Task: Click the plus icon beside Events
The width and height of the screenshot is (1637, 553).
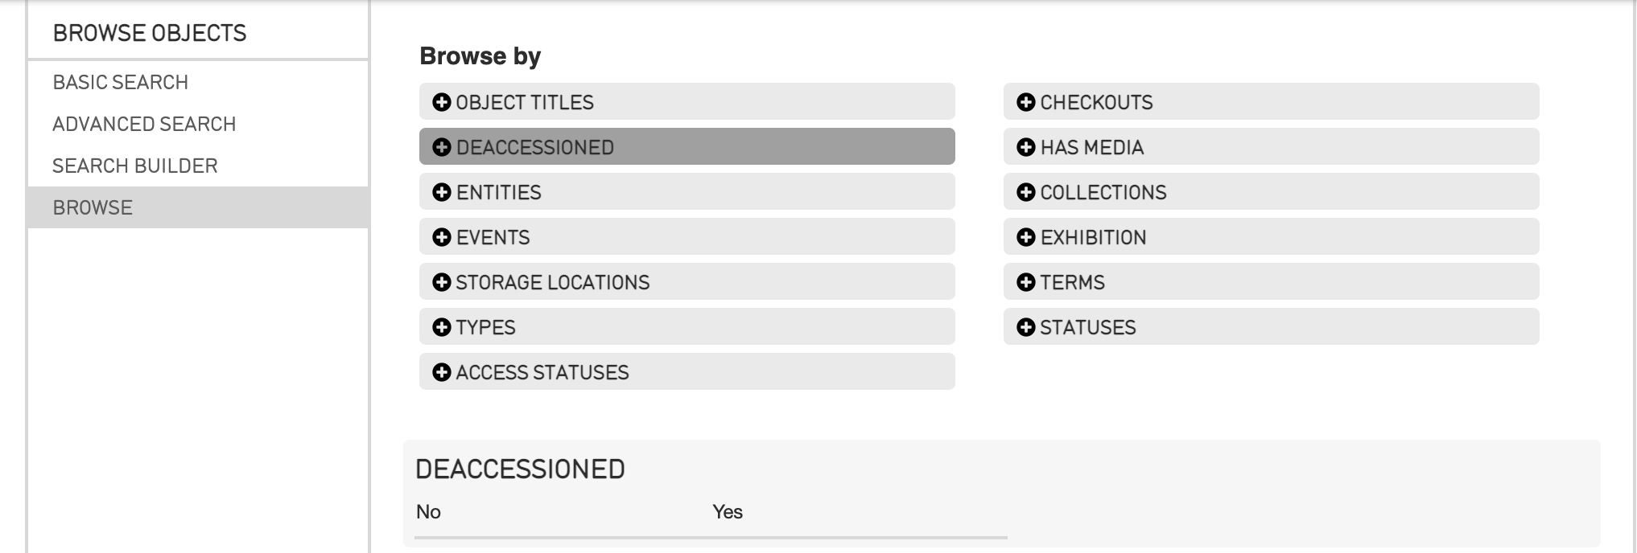Action: pos(441,237)
